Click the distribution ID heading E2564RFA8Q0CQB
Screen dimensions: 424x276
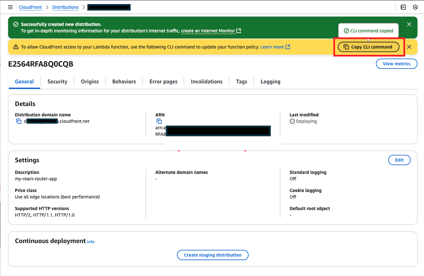(41, 64)
